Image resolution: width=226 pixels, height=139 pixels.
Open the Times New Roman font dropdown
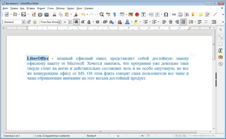[x=60, y=22]
